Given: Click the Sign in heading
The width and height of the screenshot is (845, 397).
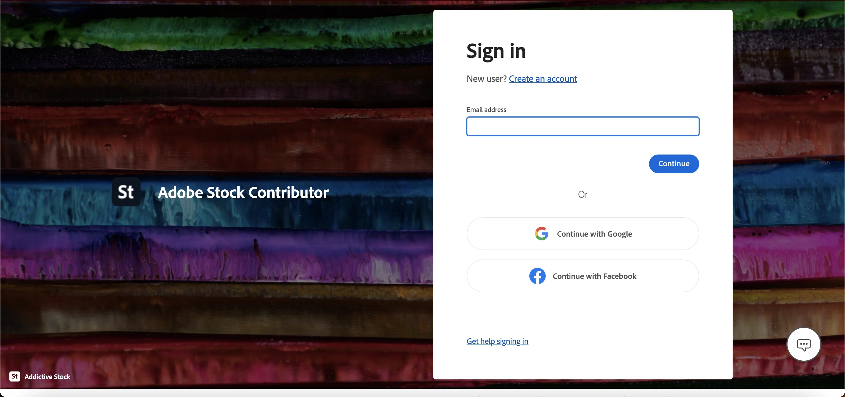Looking at the screenshot, I should (x=496, y=51).
